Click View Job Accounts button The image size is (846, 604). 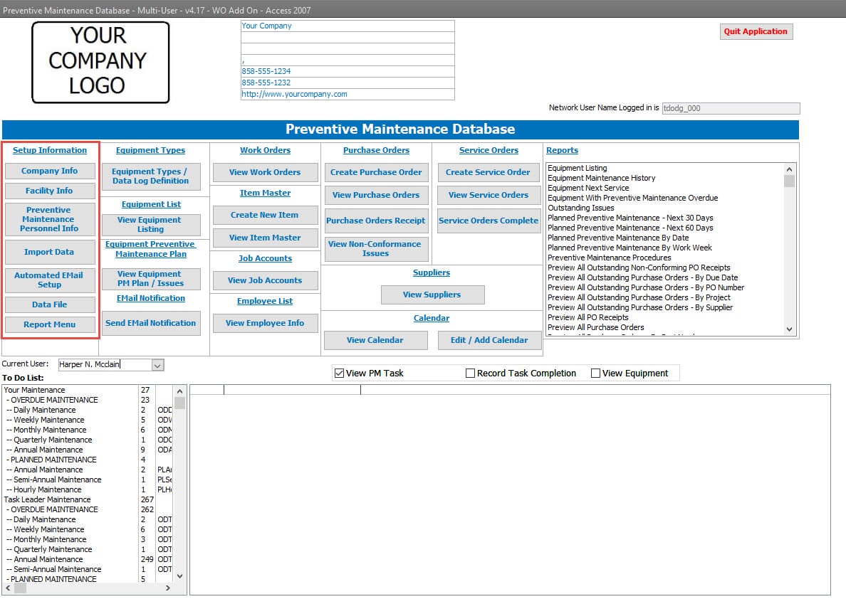(x=265, y=280)
